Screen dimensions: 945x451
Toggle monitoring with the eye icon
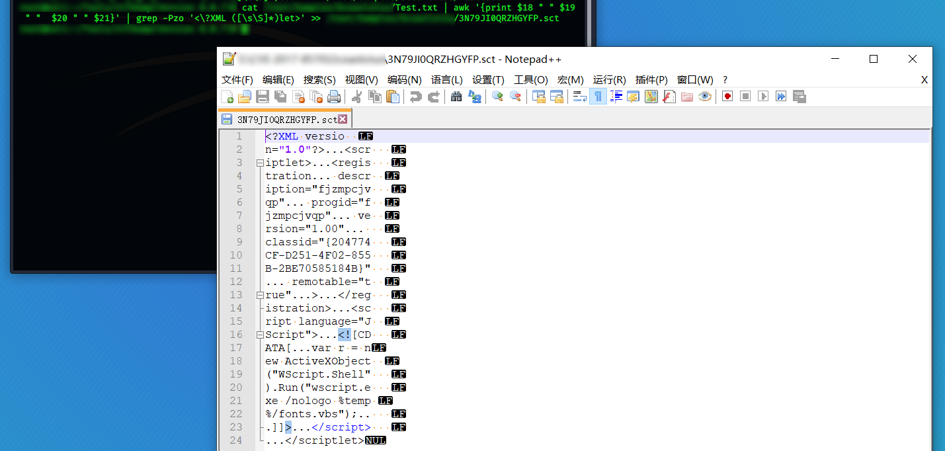[705, 97]
